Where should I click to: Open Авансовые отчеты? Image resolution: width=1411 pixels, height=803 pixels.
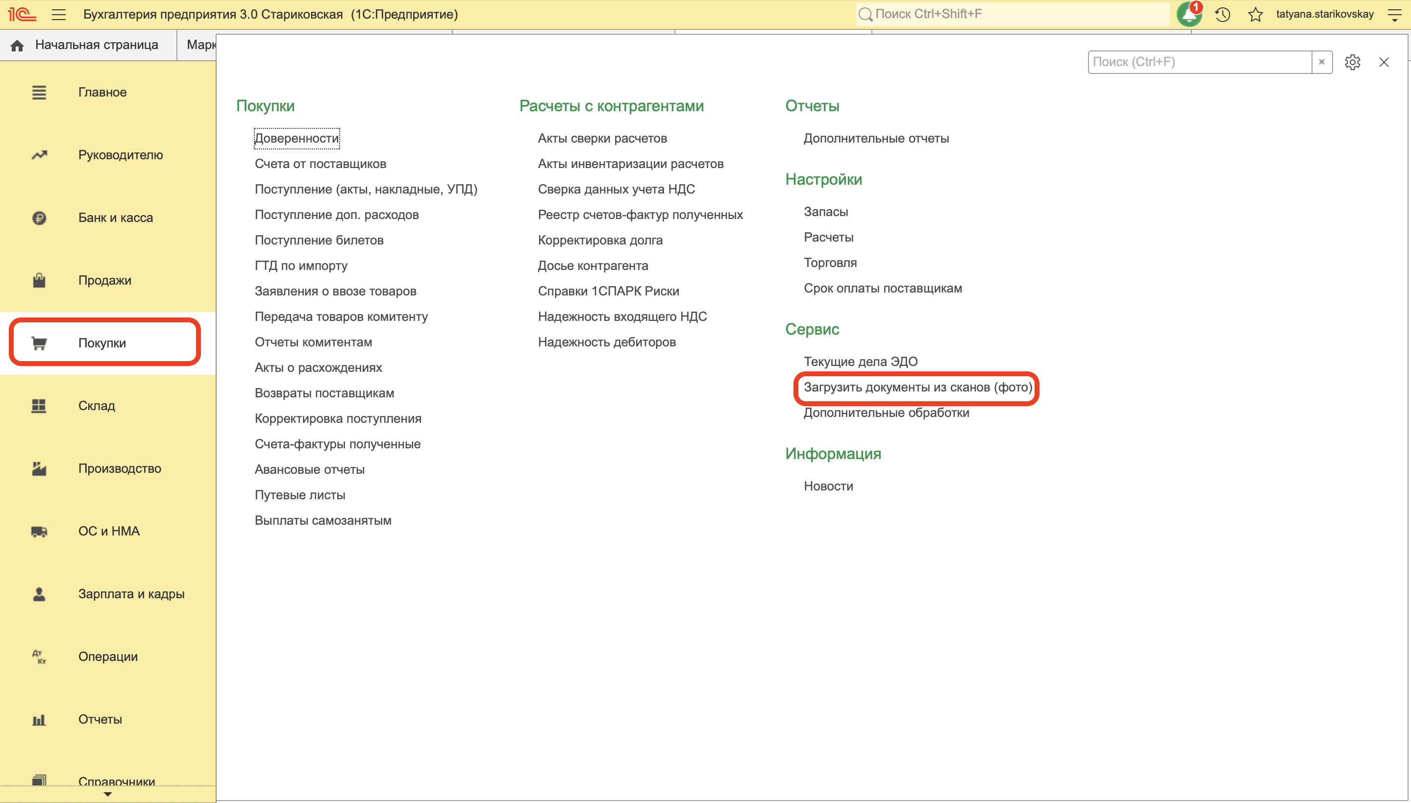point(310,469)
